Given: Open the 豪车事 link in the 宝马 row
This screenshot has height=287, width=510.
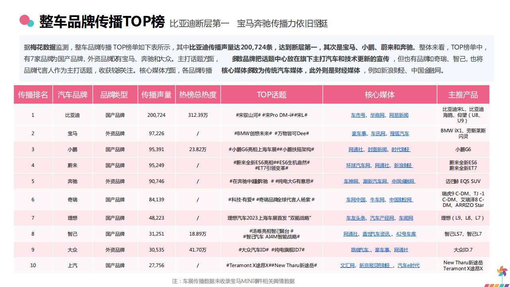Looking at the screenshot, I should pos(359,134).
